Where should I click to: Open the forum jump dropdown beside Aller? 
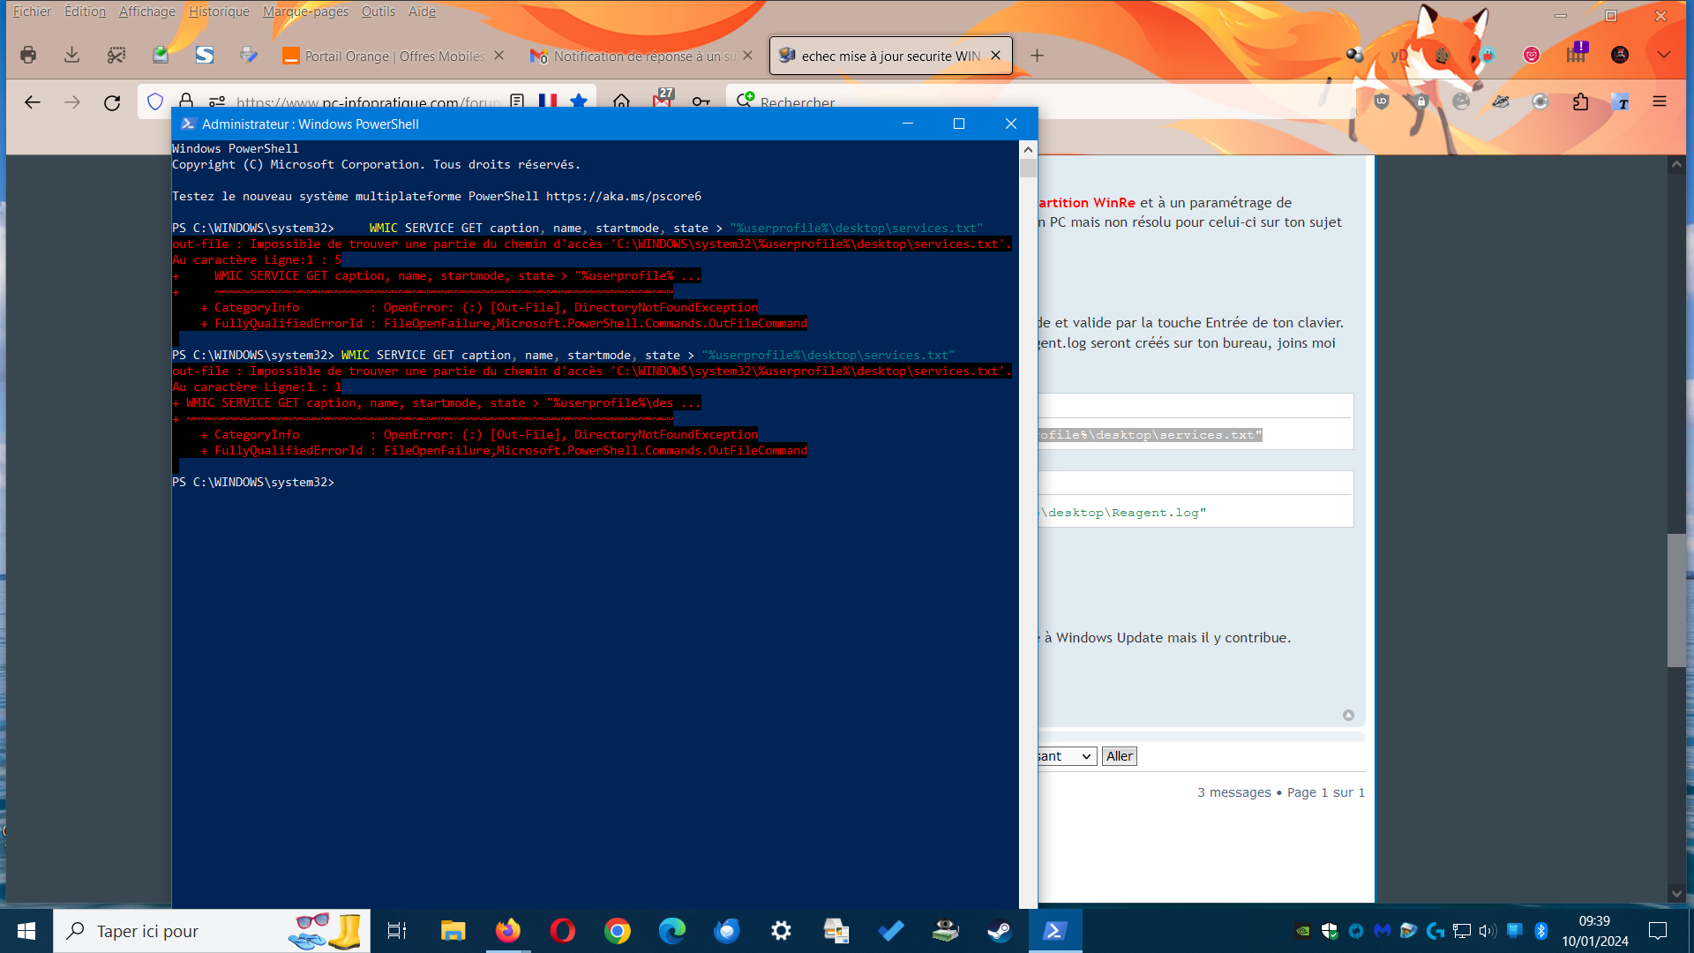click(x=1068, y=756)
